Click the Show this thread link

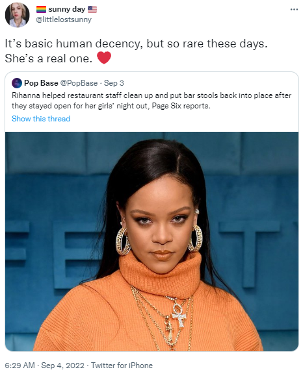point(41,119)
